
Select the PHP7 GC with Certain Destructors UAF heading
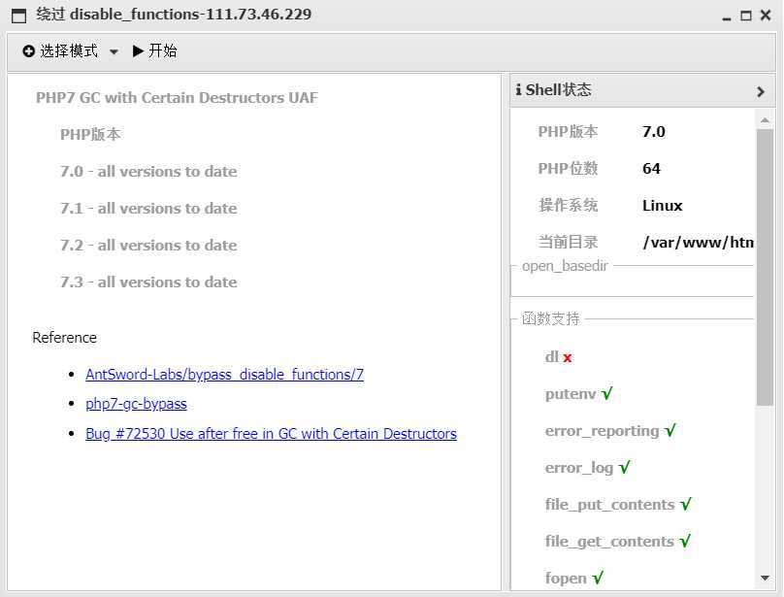pos(177,98)
